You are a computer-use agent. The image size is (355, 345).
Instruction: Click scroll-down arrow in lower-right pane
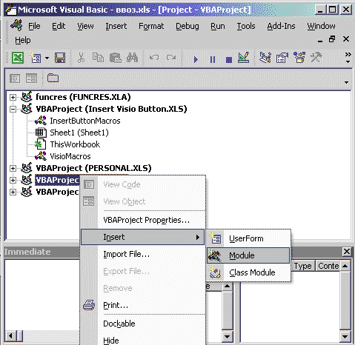tap(345, 336)
